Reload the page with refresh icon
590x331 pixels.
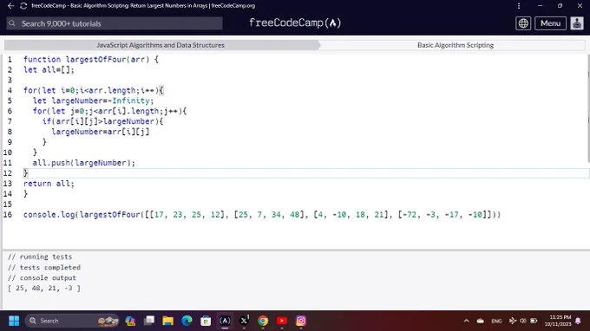[x=23, y=6]
